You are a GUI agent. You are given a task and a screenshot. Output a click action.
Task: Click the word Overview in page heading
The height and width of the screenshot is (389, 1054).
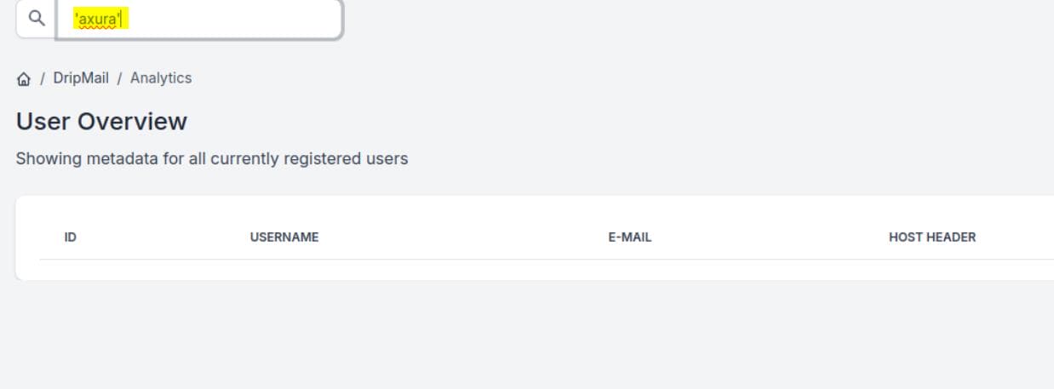[x=132, y=121]
